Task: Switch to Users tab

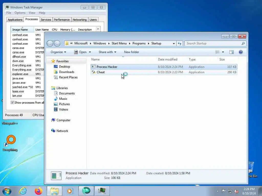Action: pos(93,20)
